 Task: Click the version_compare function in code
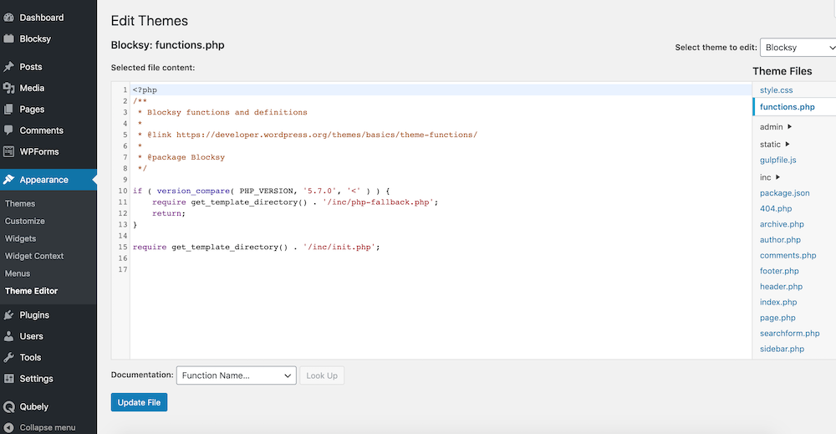pyautogui.click(x=193, y=191)
